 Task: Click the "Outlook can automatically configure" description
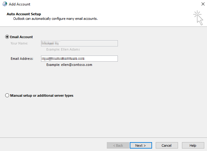click(x=55, y=19)
